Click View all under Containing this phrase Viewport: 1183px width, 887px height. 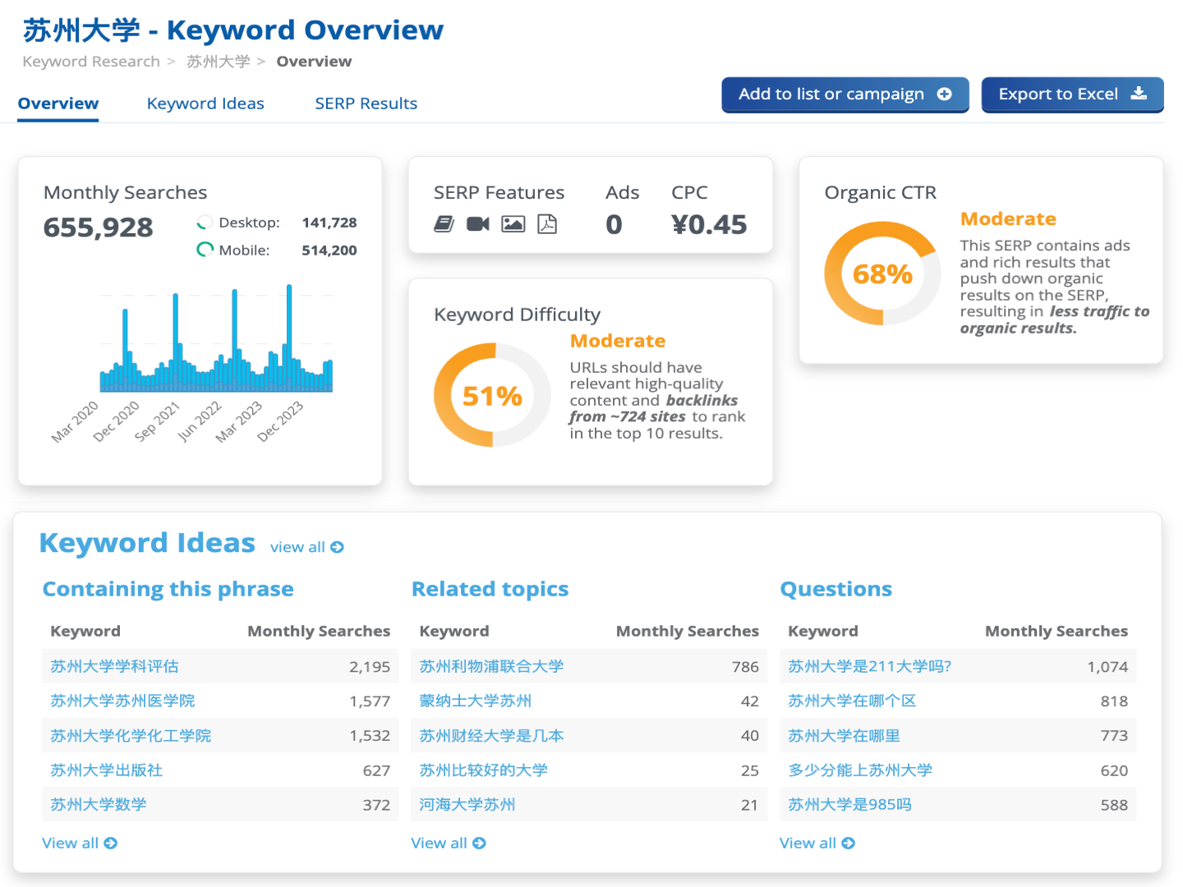click(x=80, y=843)
